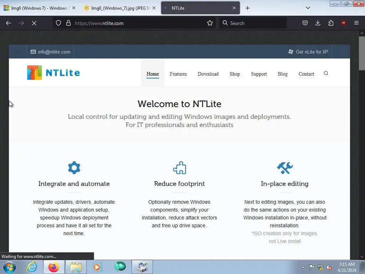Image resolution: width=365 pixels, height=274 pixels.
Task: Click the address bar URL field
Action: coord(140,23)
